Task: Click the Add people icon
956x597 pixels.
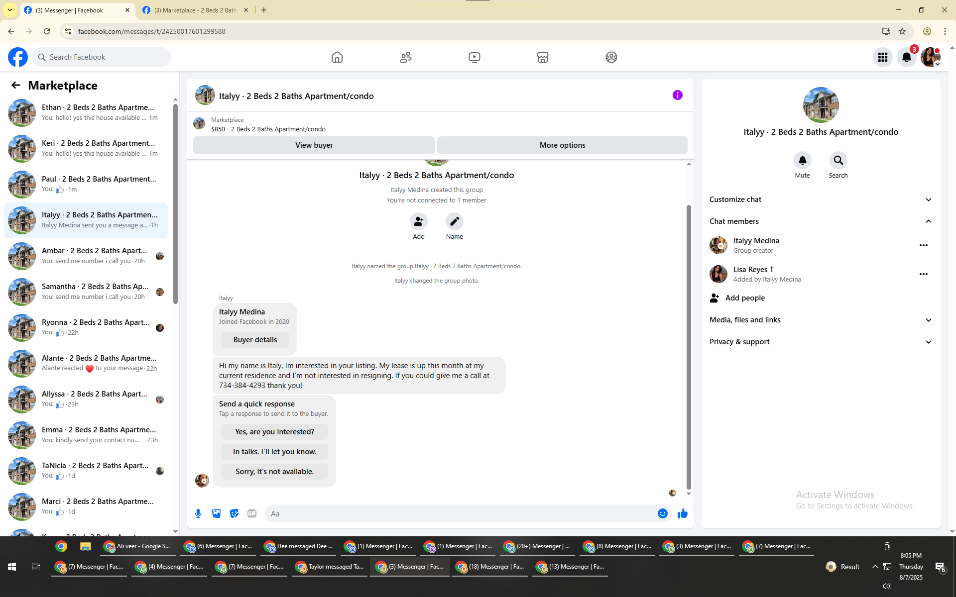Action: (715, 298)
